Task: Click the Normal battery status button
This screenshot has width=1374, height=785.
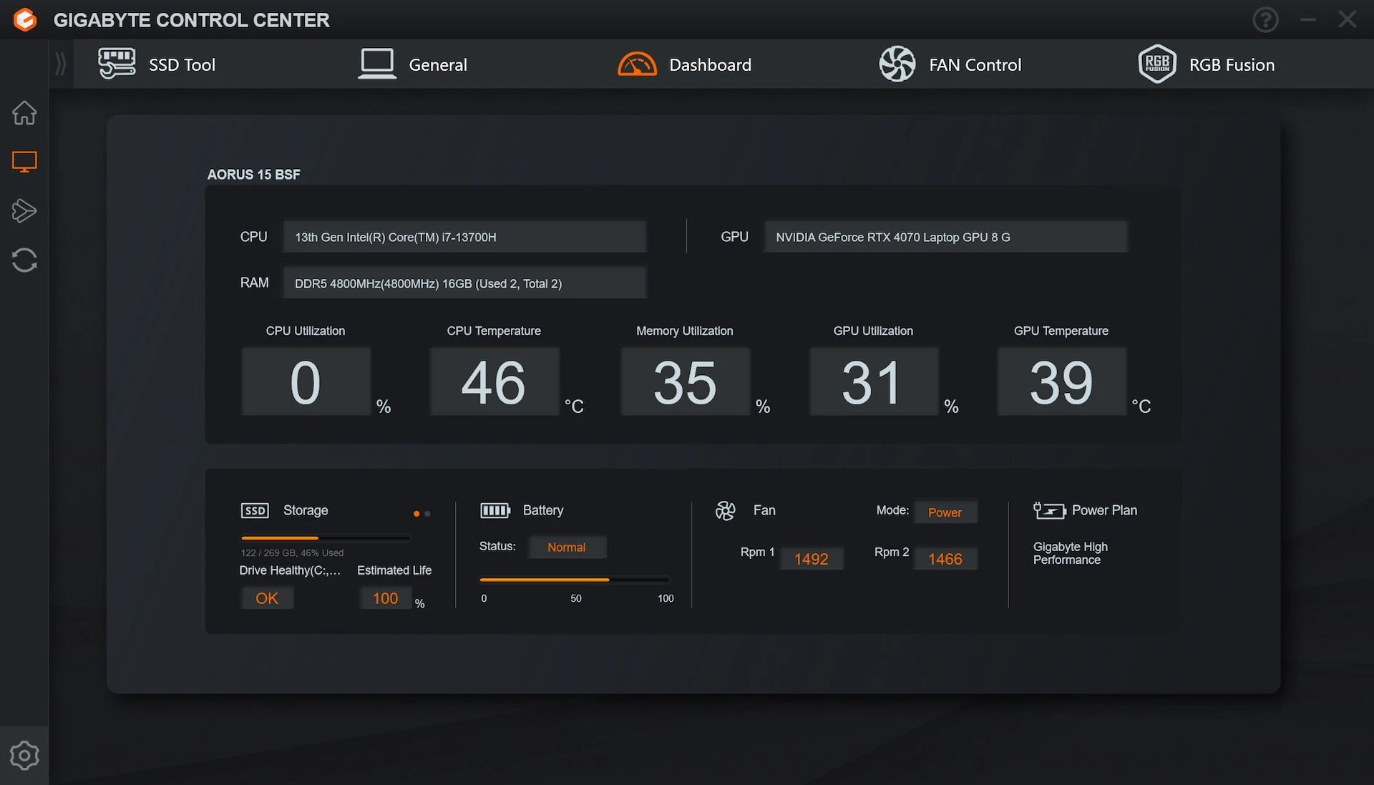Action: (x=567, y=547)
